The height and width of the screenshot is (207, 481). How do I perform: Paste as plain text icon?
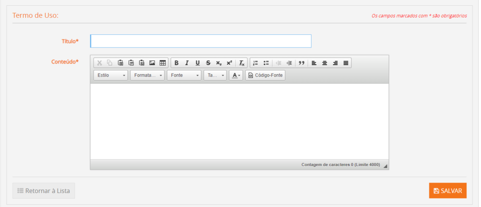[x=131, y=63]
